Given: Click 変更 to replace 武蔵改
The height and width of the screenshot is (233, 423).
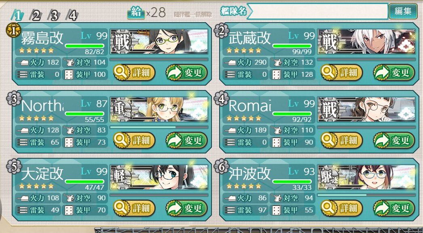Looking at the screenshot, I should [x=394, y=72].
